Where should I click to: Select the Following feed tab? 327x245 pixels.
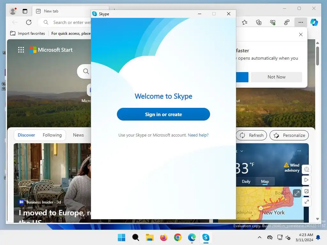[52, 135]
